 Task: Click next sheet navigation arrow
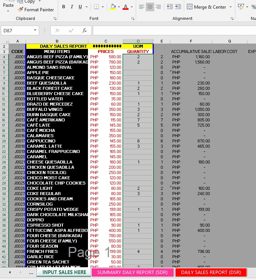click(20, 272)
